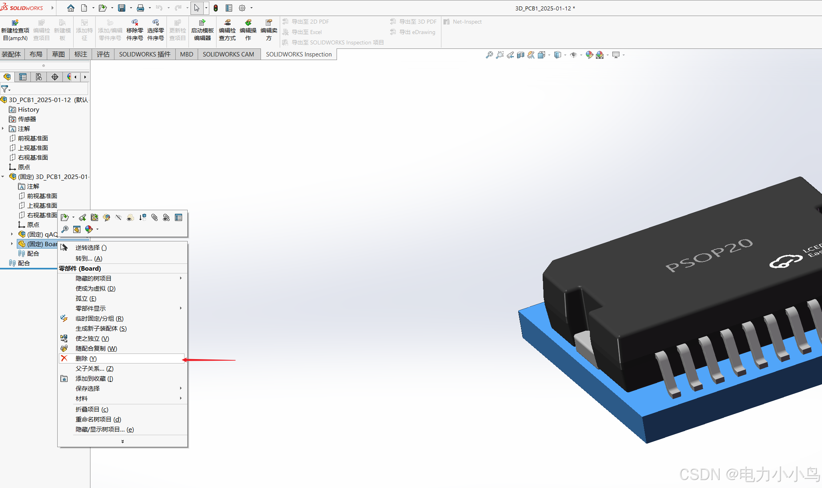
Task: Switch to the SOLIDWORKS CAM tab
Action: [229, 54]
